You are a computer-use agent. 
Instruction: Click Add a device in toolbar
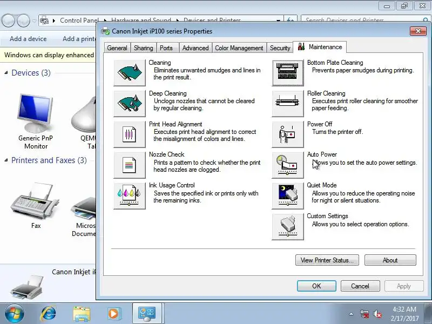28,39
